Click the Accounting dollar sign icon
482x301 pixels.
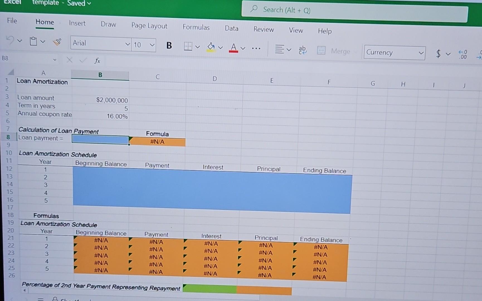438,53
